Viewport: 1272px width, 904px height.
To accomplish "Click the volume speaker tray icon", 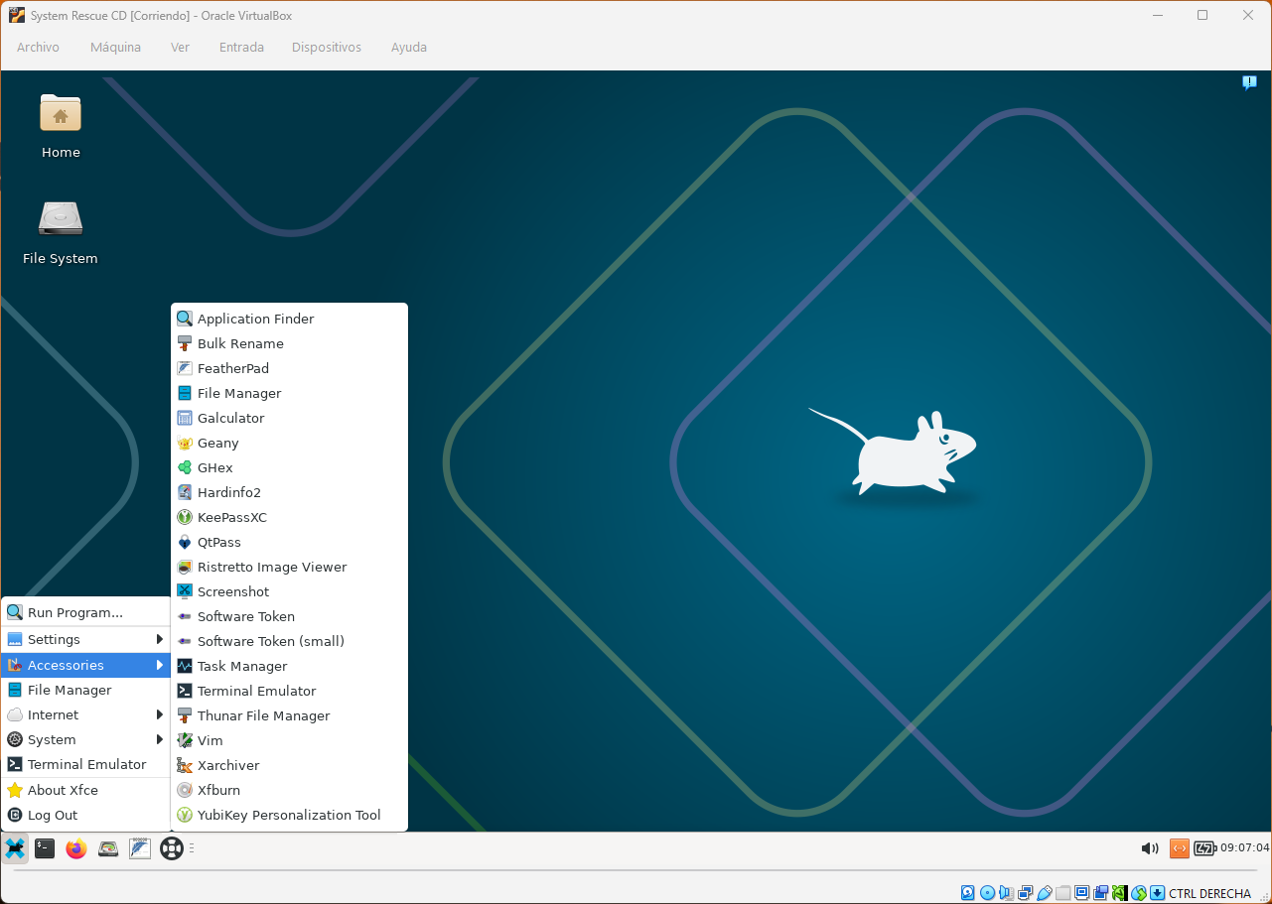I will [1150, 848].
